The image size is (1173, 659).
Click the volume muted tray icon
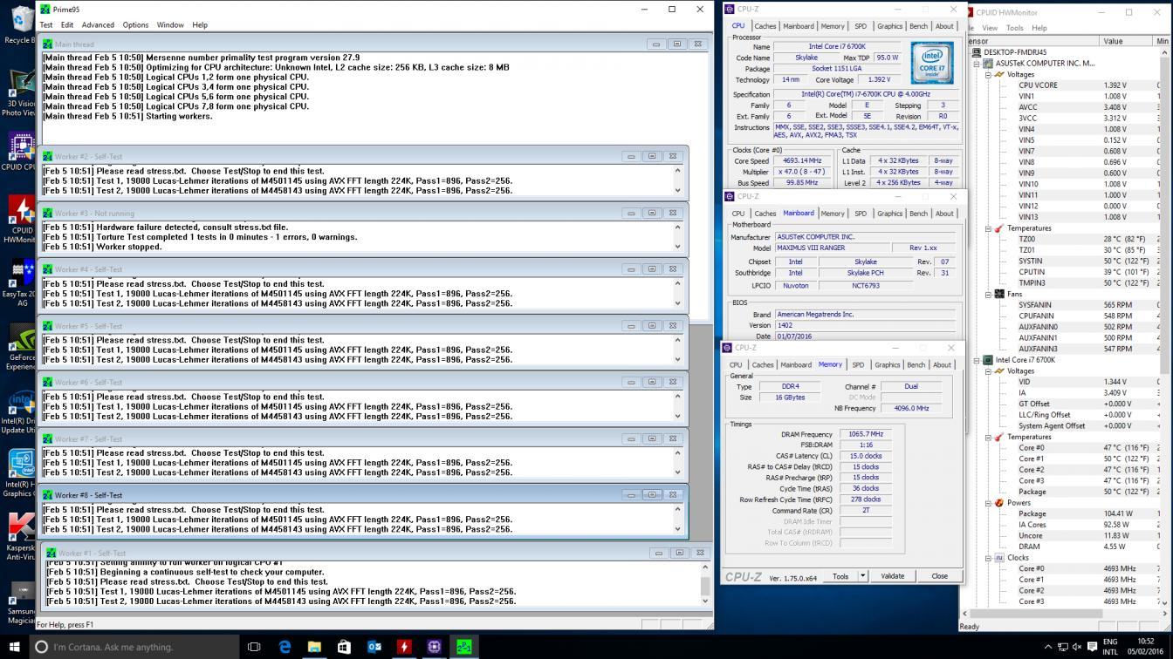(x=1077, y=647)
